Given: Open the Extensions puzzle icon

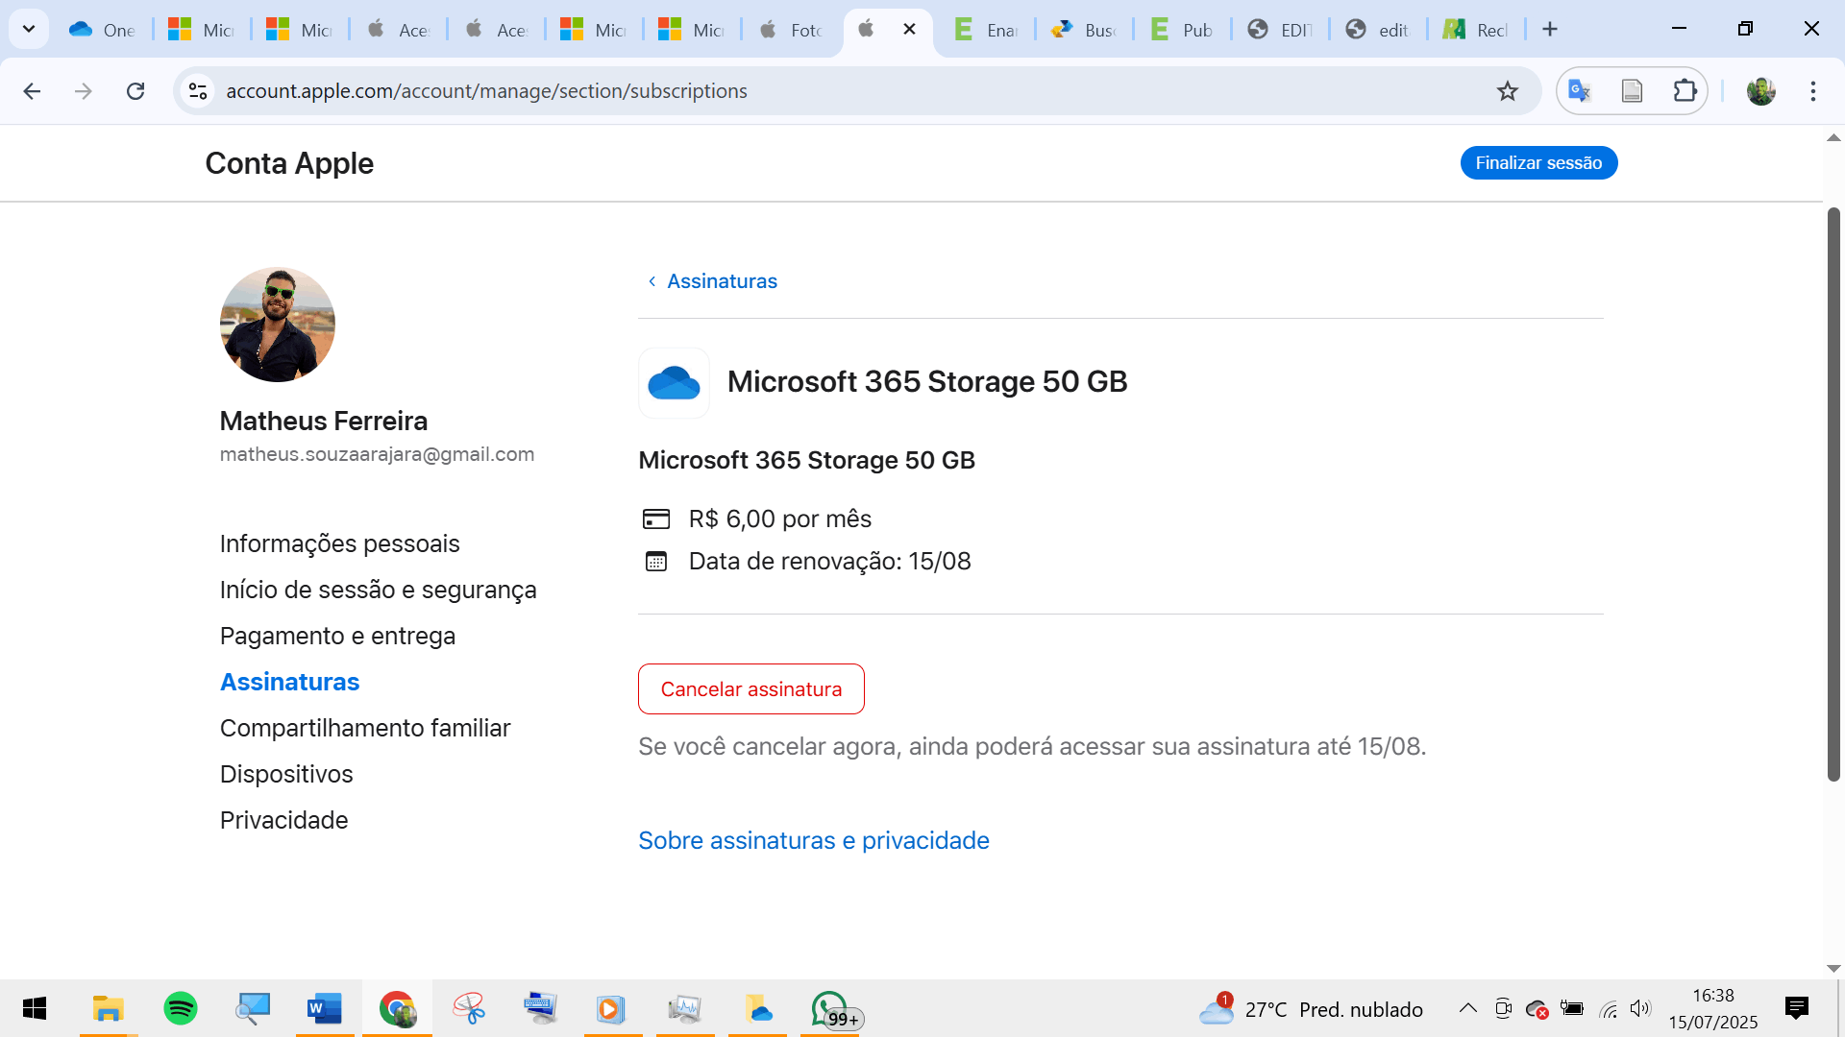Looking at the screenshot, I should (x=1685, y=91).
